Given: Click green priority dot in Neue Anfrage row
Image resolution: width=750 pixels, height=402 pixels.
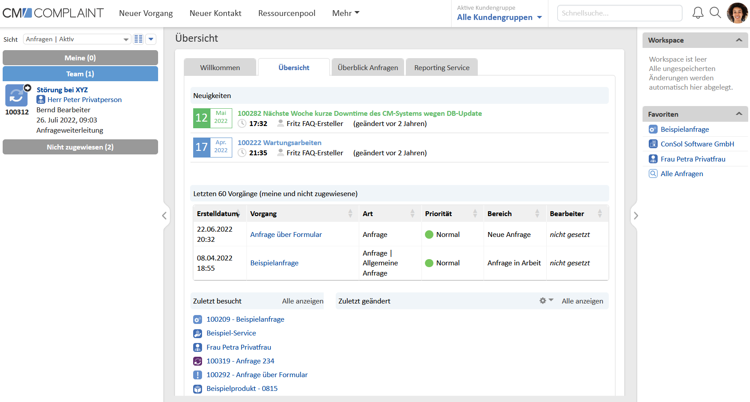Looking at the screenshot, I should [x=429, y=234].
